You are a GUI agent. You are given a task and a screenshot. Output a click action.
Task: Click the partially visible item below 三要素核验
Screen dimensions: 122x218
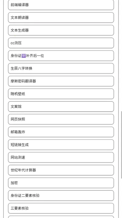[x=61, y=217]
